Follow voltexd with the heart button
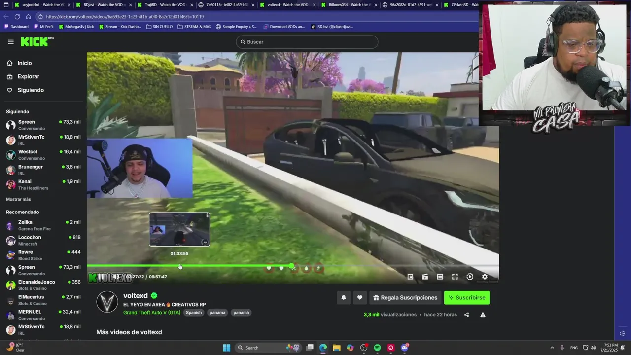The height and width of the screenshot is (355, 631). pos(360,297)
